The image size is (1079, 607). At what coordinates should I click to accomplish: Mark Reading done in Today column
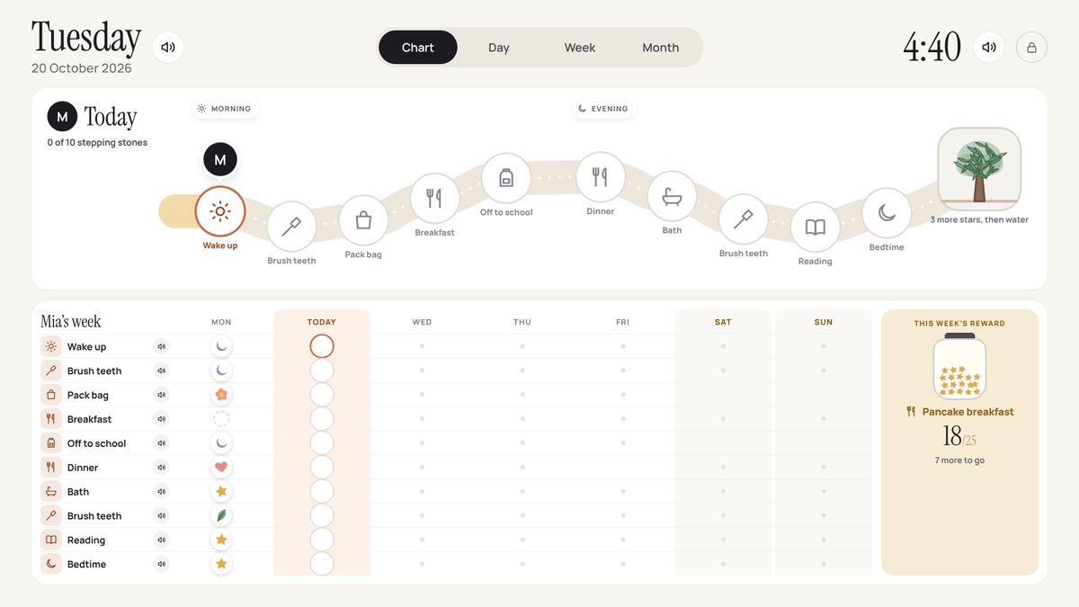point(322,540)
